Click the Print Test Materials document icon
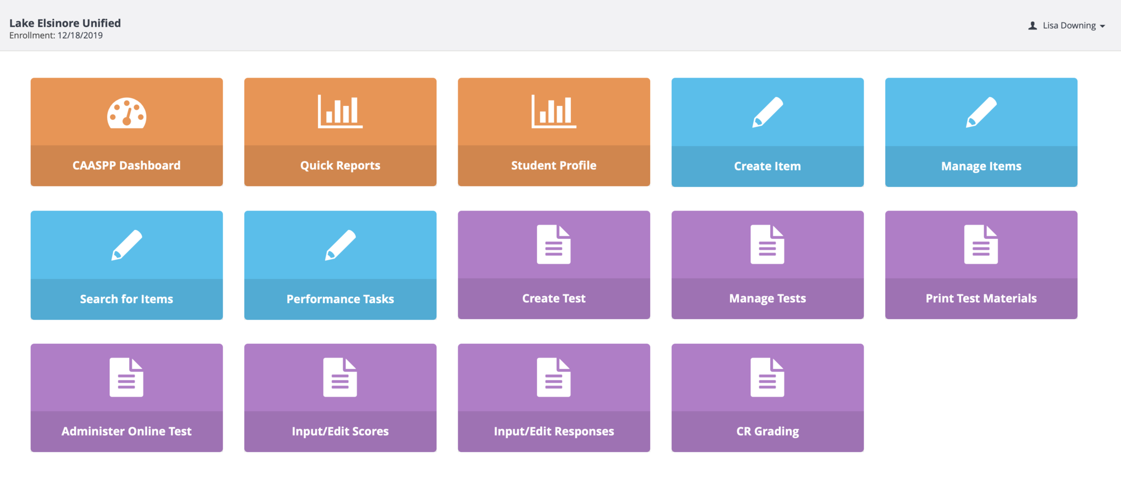 pyautogui.click(x=981, y=244)
